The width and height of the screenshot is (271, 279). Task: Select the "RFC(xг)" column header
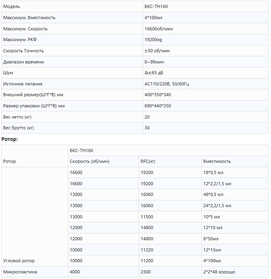click(x=148, y=161)
